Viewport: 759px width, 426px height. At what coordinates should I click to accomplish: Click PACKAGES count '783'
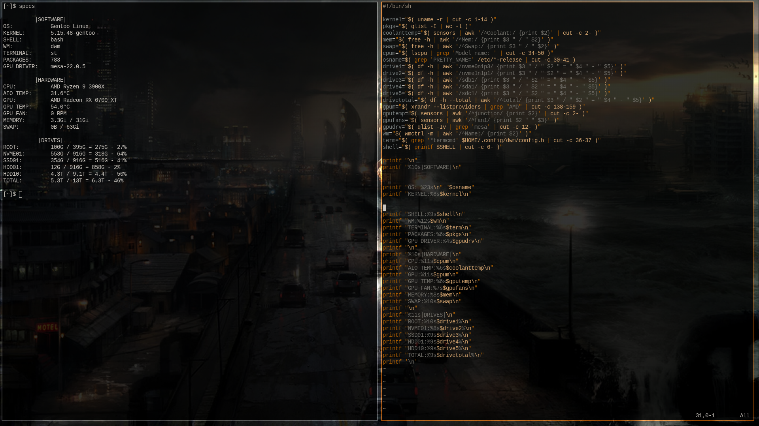pos(55,60)
